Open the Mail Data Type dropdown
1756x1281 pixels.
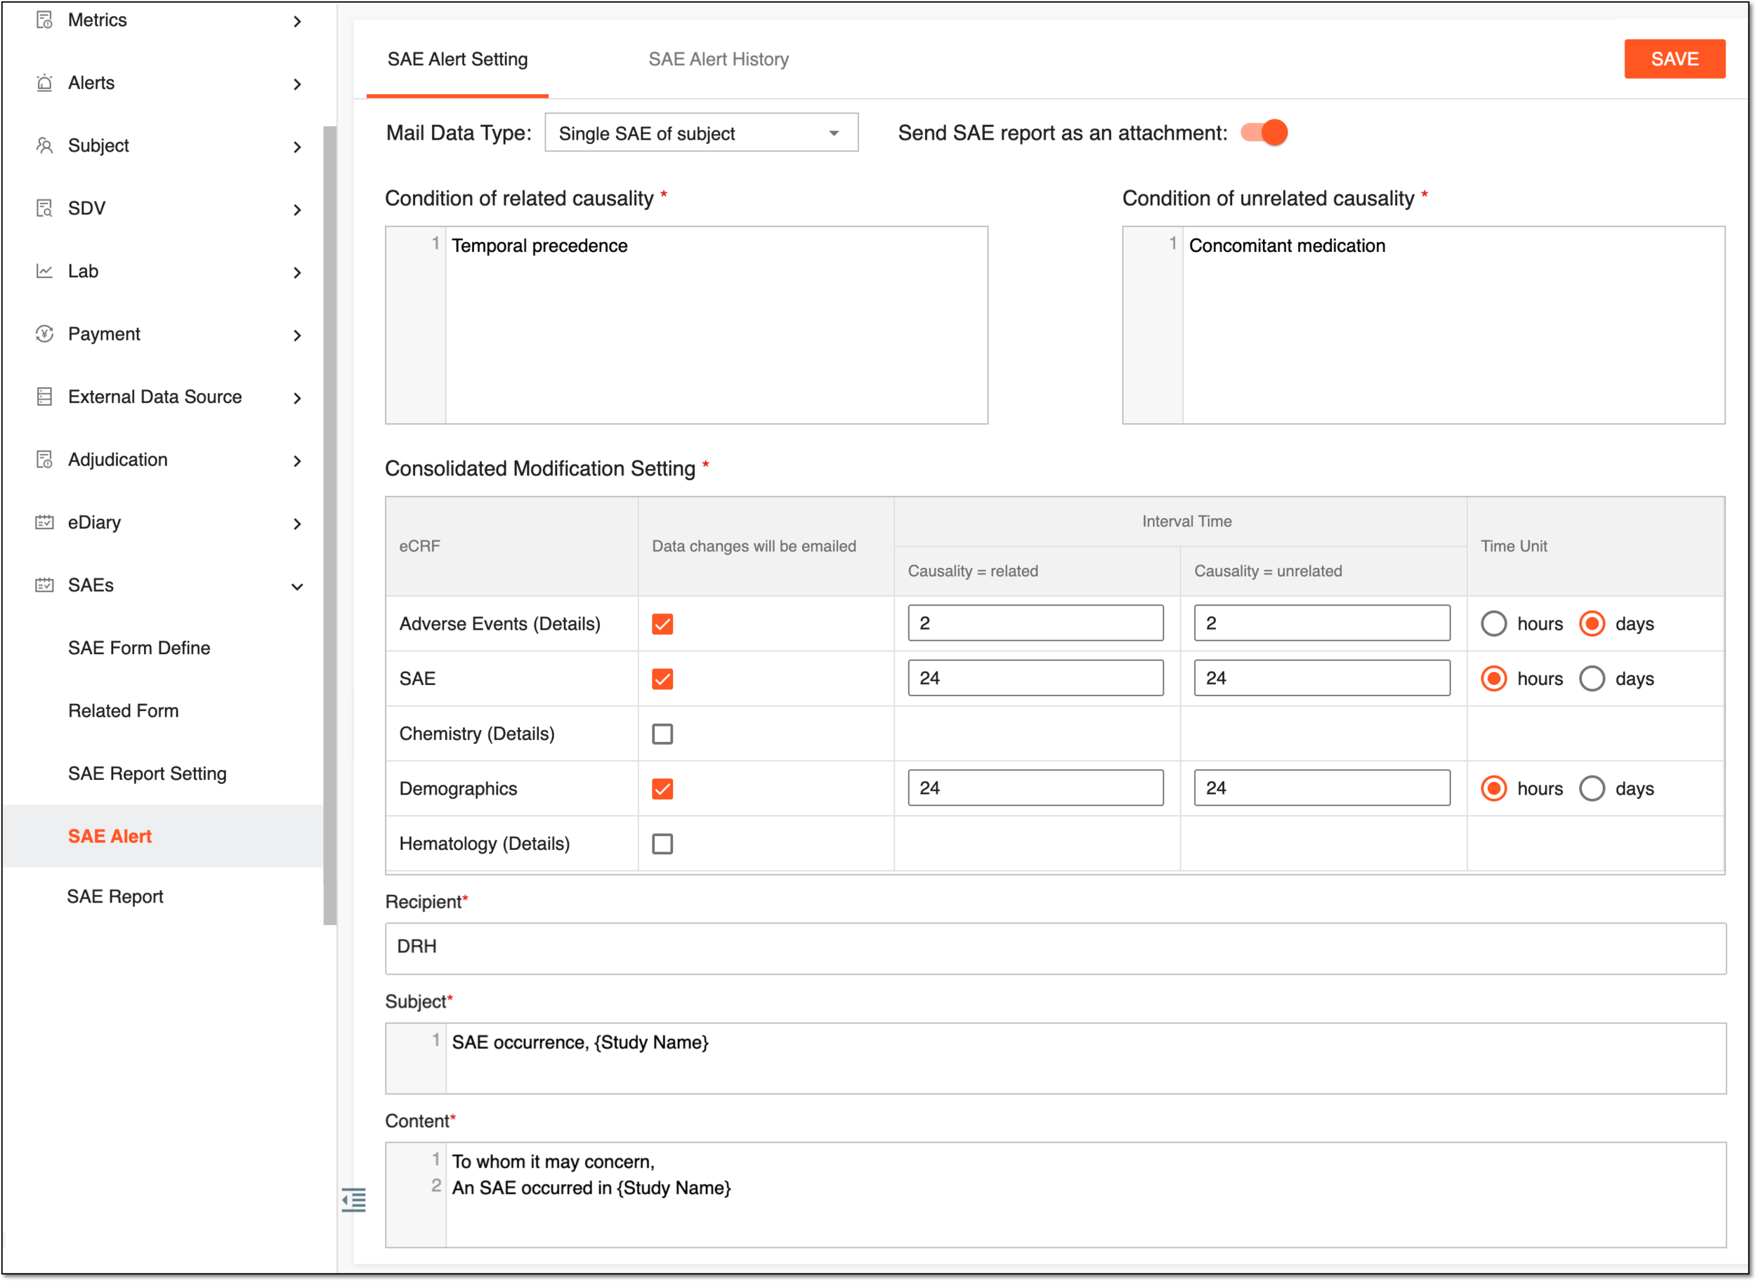click(x=702, y=133)
